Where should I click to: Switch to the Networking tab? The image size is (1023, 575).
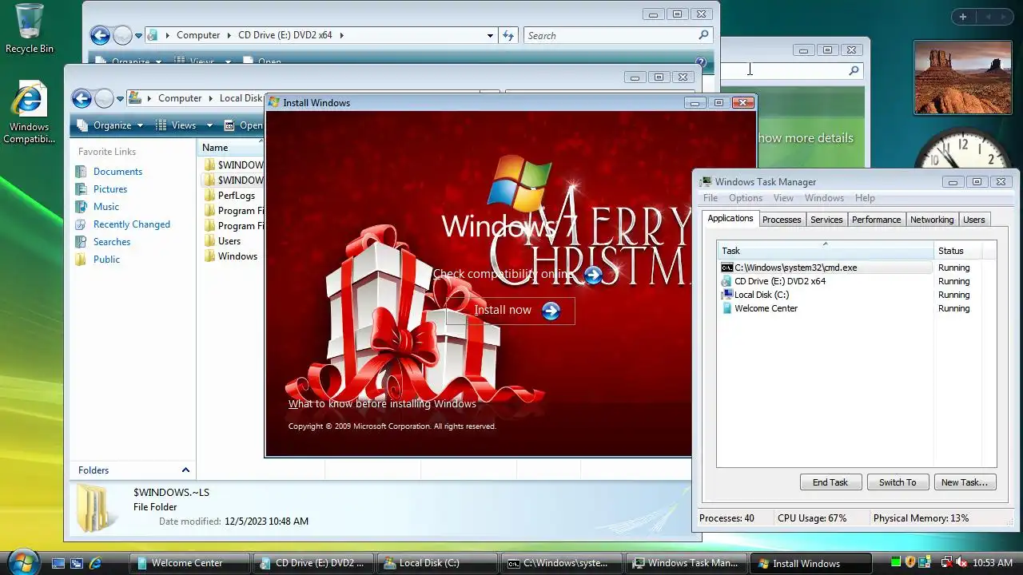point(932,220)
